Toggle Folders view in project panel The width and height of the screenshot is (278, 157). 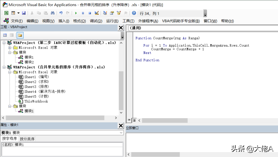click(20, 35)
